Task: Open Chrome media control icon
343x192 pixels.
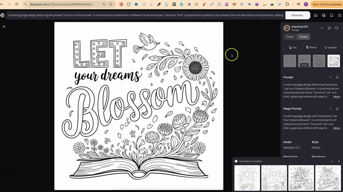Action: 298,4
